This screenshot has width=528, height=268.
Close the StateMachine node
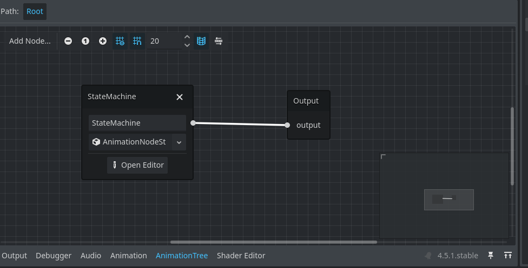tap(180, 97)
